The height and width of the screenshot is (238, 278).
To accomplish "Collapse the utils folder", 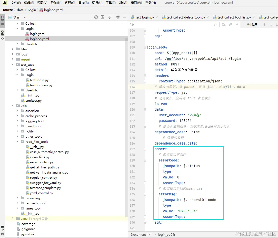I will 13,106.
